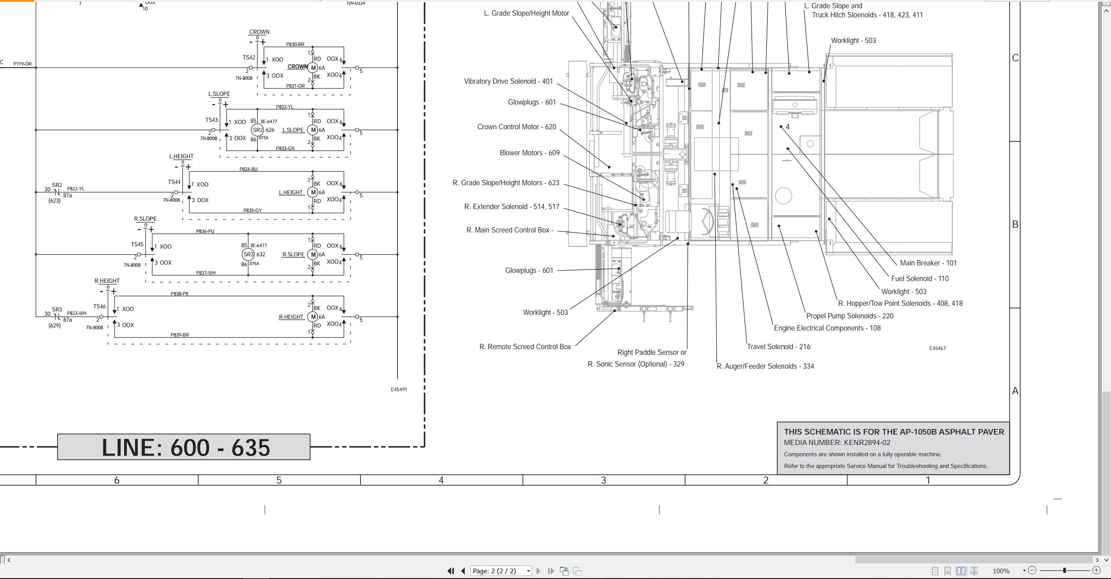Click the horizontal scrollbar left arrow
The width and height of the screenshot is (1111, 579).
(x=9, y=560)
